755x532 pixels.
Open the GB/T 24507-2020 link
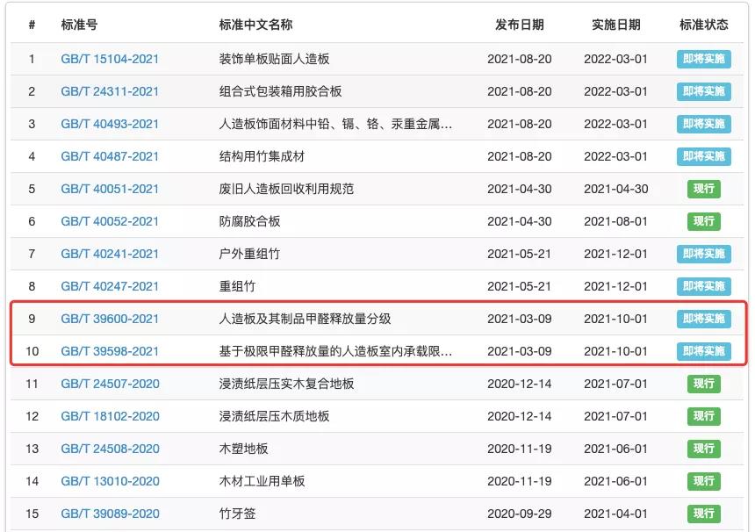[x=110, y=384]
